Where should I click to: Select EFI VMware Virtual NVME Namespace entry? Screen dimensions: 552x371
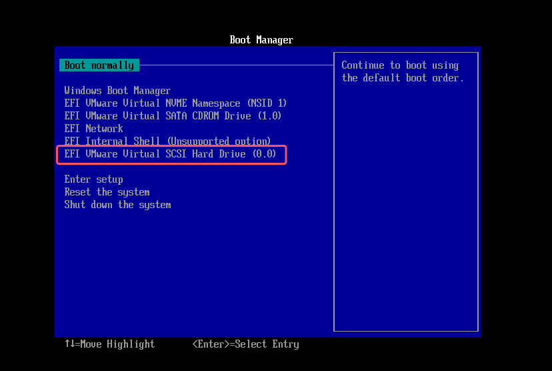[175, 103]
